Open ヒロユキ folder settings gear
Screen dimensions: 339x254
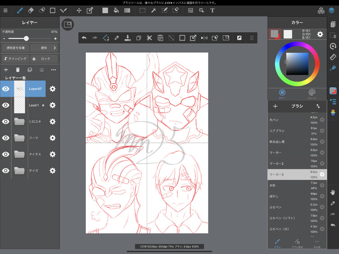(x=53, y=122)
